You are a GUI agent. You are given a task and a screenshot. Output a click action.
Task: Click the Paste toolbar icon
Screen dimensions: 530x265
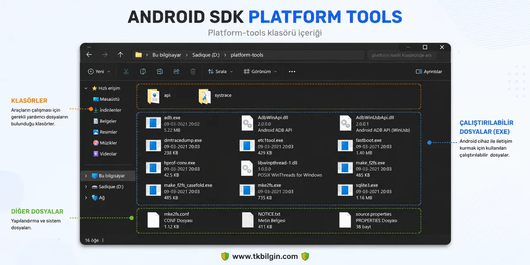tap(159, 72)
